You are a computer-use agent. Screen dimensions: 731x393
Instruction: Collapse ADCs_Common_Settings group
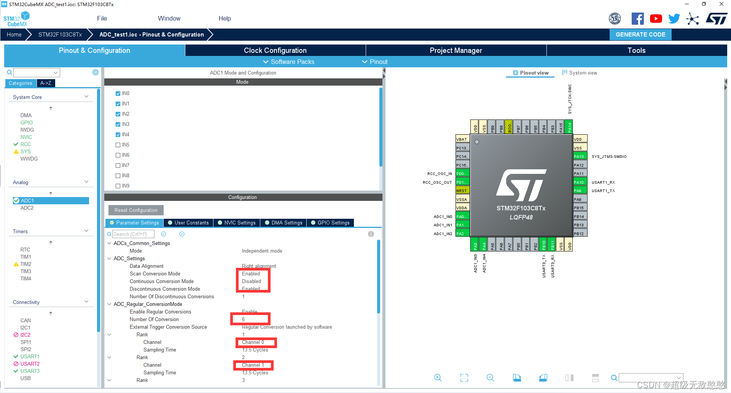(109, 243)
